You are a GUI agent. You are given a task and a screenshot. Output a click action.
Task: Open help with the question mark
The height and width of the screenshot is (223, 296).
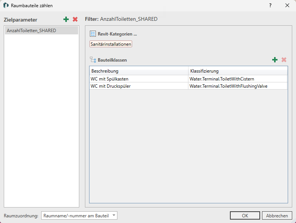tap(270, 5)
